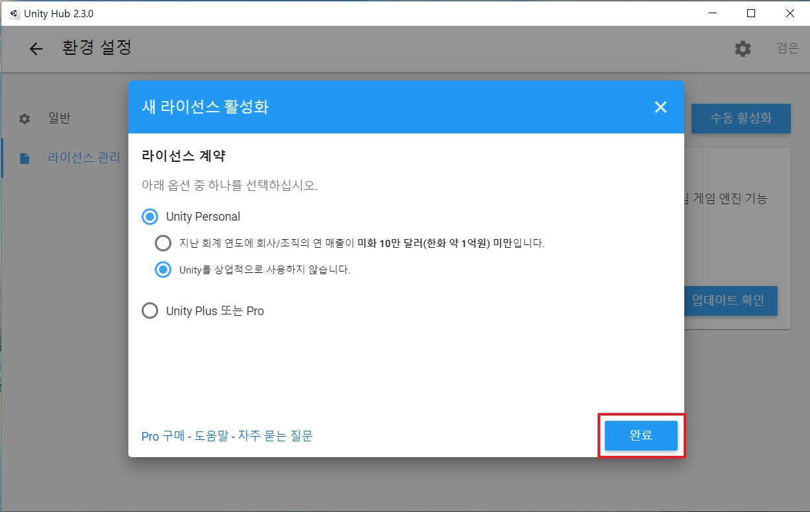Open the 일반 settings tab
The width and height of the screenshot is (810, 512).
(59, 118)
